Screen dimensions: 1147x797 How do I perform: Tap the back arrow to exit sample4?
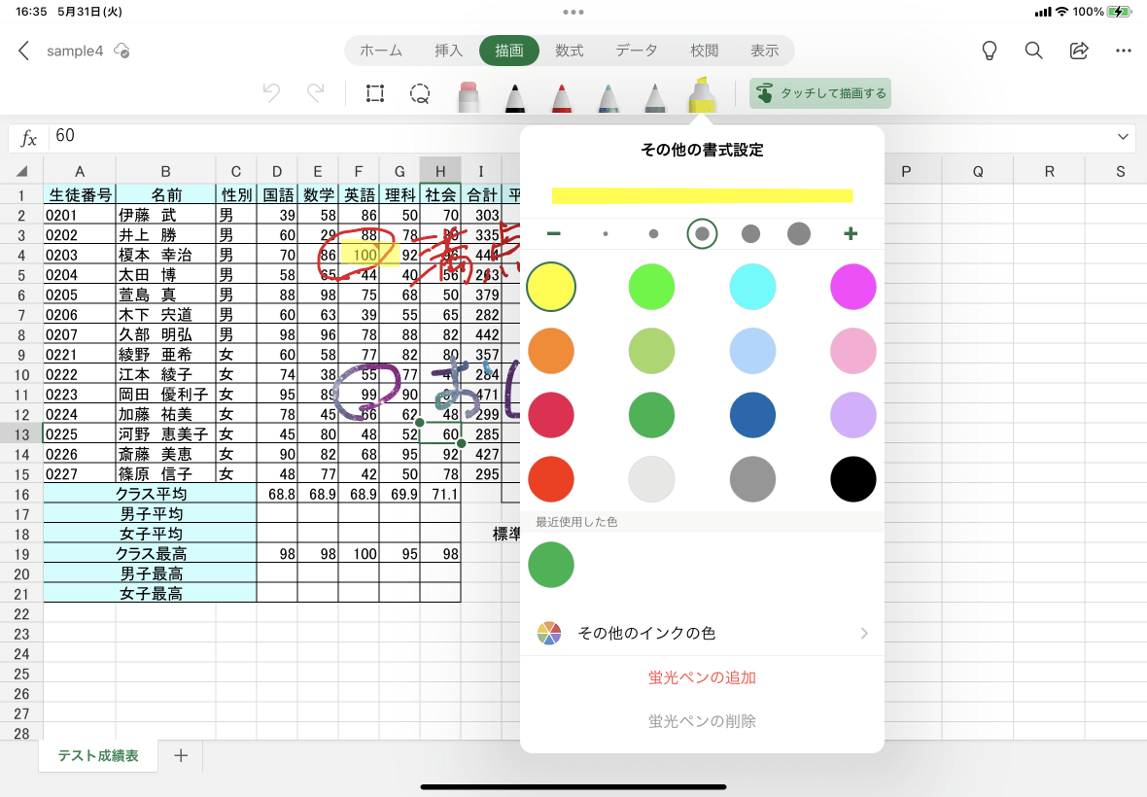[x=23, y=51]
